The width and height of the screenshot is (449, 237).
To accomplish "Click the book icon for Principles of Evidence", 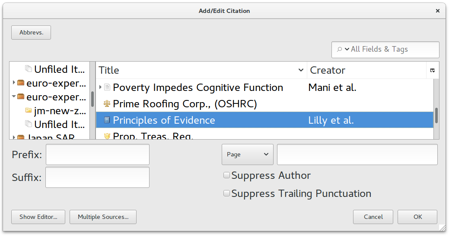I will [x=107, y=120].
